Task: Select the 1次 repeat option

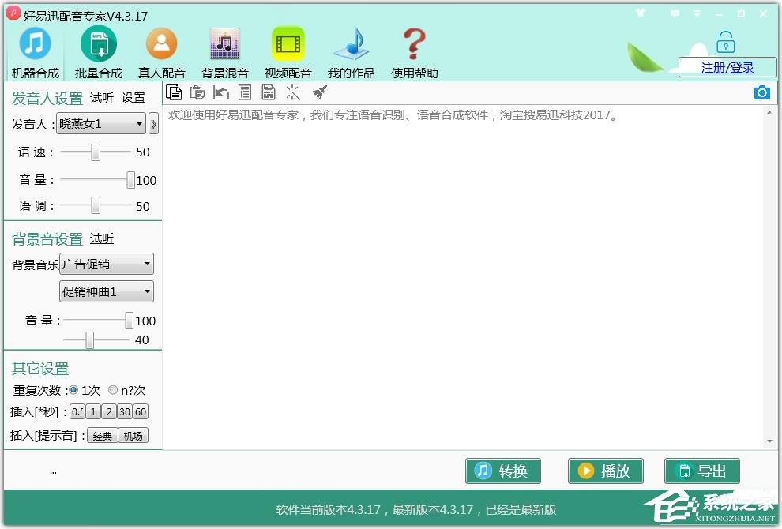Action: pos(74,389)
